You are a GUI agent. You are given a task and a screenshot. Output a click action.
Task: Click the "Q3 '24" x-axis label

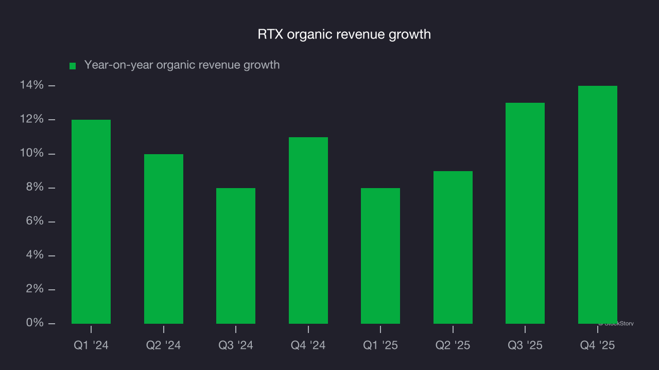coord(236,345)
